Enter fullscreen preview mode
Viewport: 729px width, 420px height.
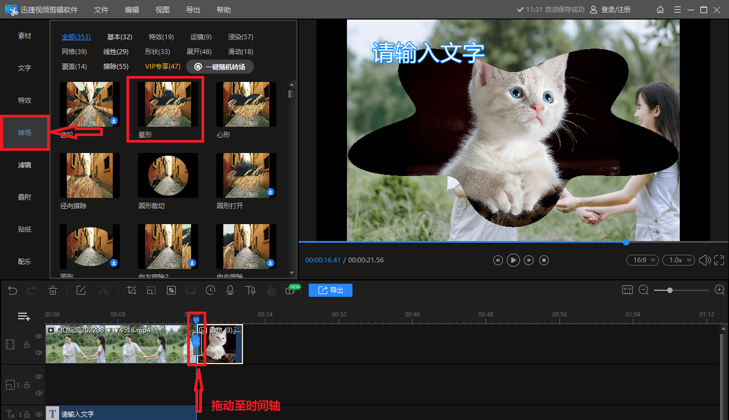pos(719,260)
